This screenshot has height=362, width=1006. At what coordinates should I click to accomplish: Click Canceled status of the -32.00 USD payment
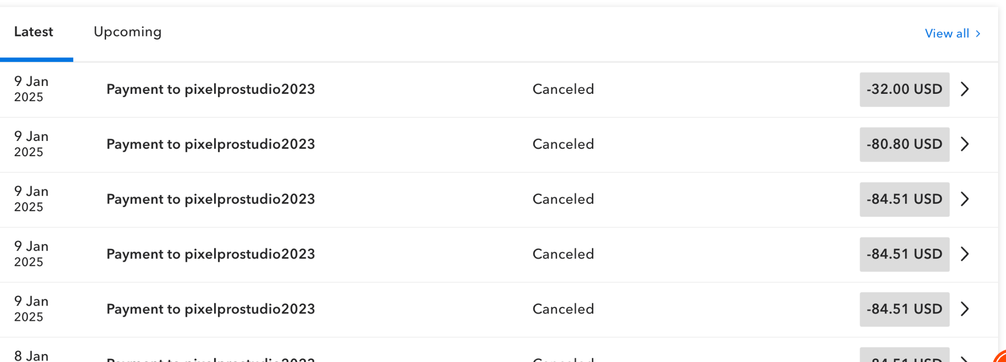click(563, 89)
